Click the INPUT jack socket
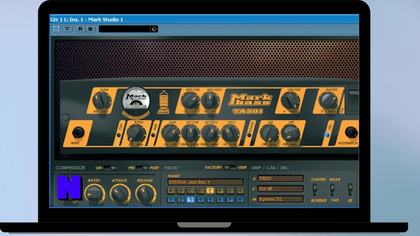The height and width of the screenshot is (236, 420). click(x=78, y=132)
